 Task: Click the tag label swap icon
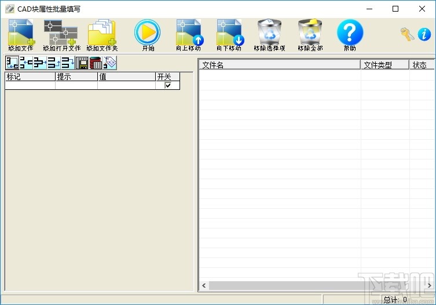pos(110,63)
